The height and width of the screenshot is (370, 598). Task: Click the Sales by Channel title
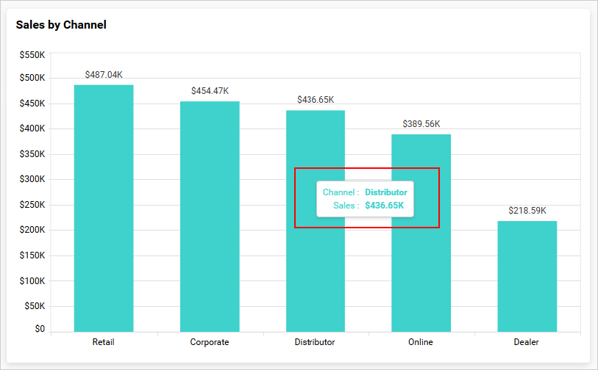[x=61, y=25]
